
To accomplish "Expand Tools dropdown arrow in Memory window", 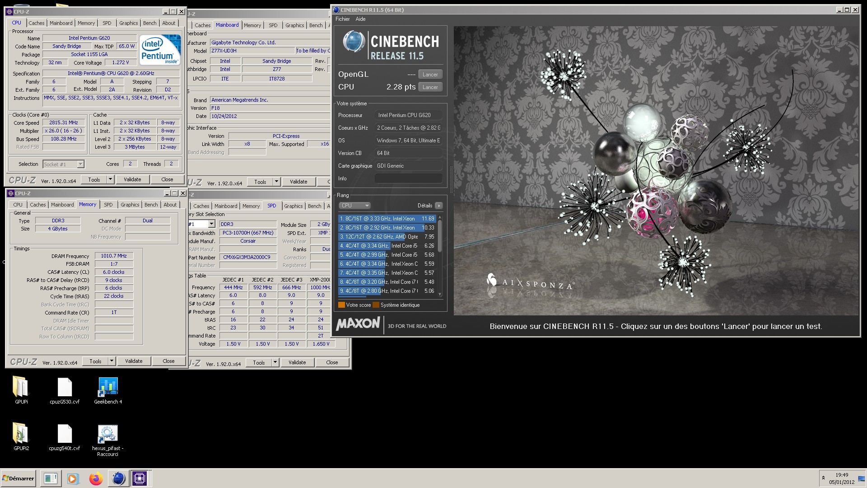I will tap(112, 361).
